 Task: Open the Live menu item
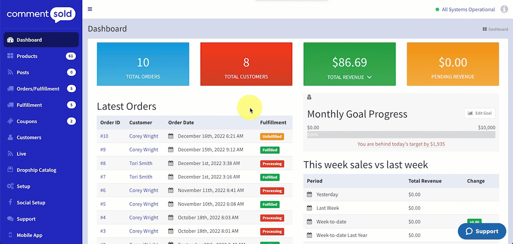21,154
